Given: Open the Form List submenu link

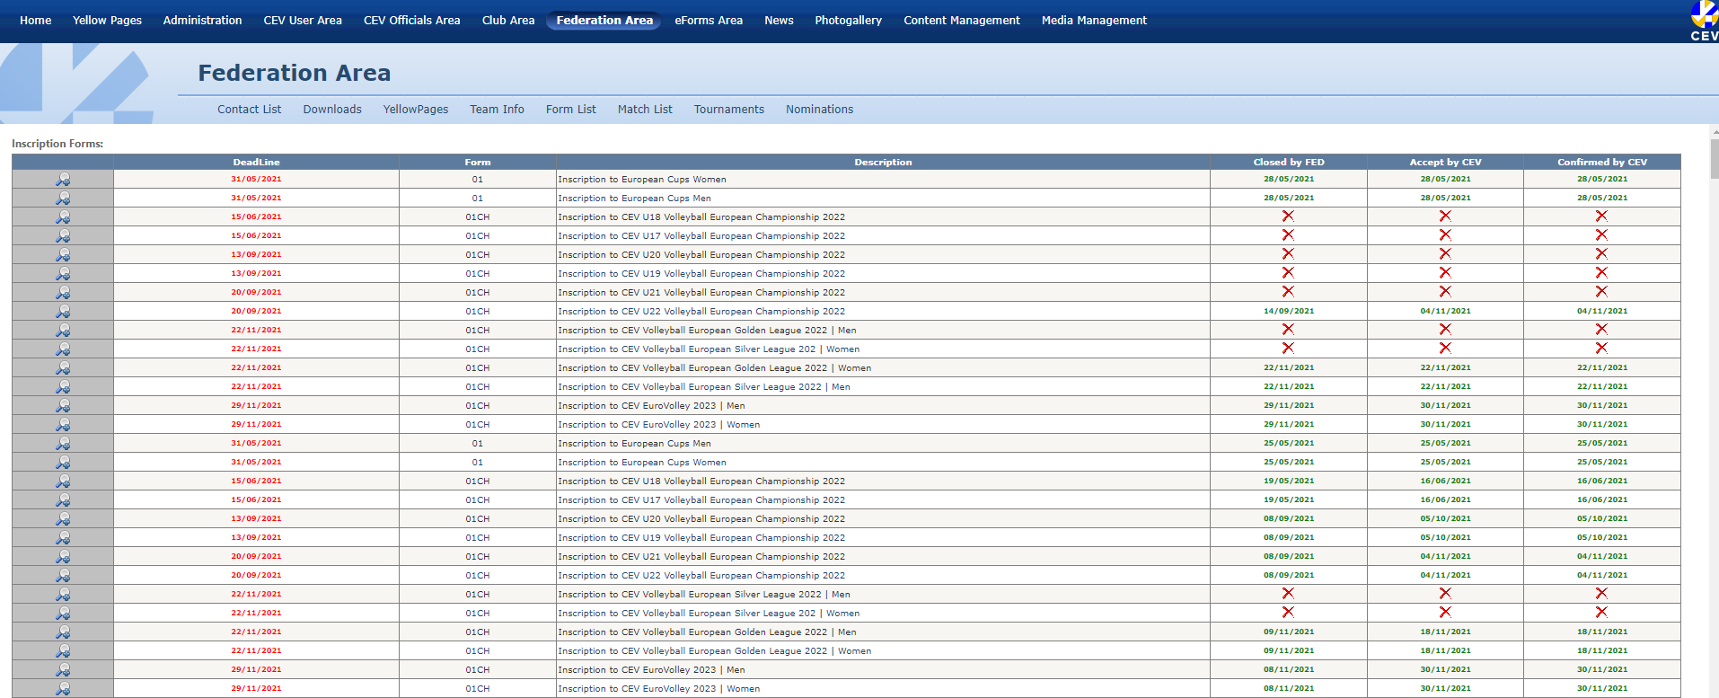Looking at the screenshot, I should [571, 109].
